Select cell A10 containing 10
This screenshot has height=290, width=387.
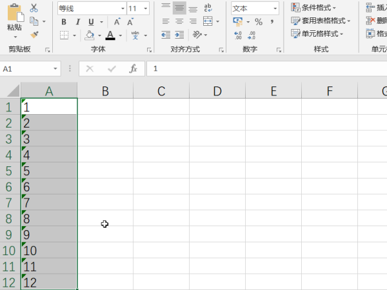[49, 250]
